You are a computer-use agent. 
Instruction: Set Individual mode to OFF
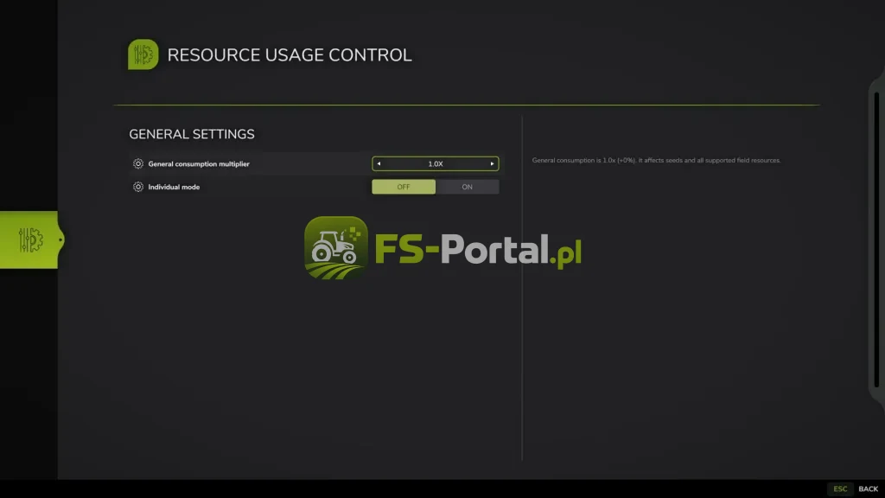(404, 187)
